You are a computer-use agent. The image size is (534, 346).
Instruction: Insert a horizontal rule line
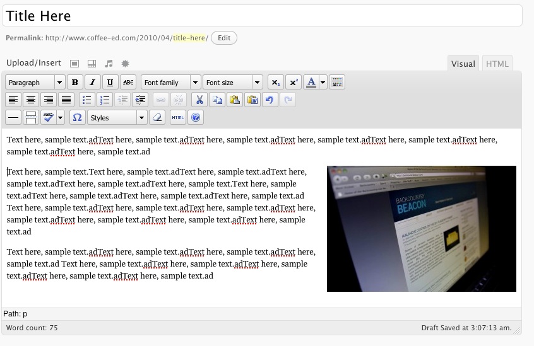pos(13,118)
